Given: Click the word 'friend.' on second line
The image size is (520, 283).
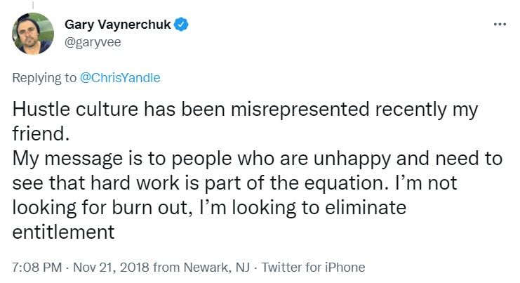Looking at the screenshot, I should click(41, 133).
